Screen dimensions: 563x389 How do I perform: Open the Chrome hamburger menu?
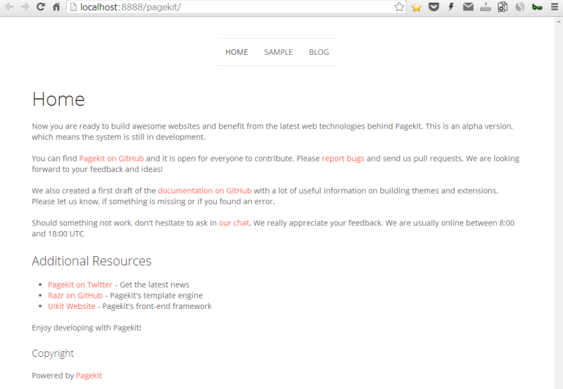pos(555,7)
